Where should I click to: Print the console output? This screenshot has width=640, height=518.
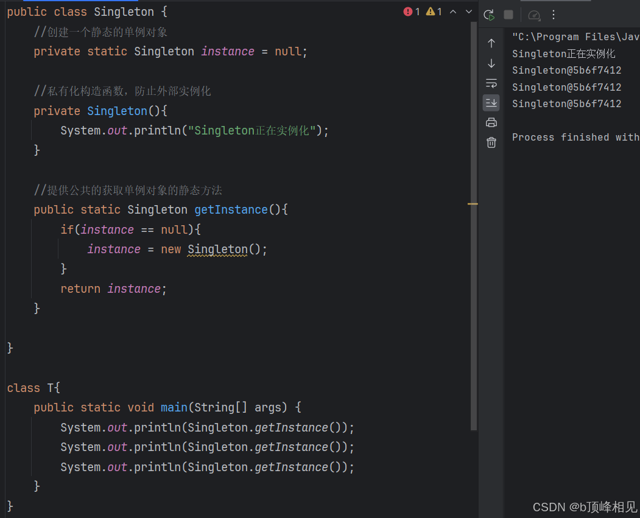pos(491,122)
